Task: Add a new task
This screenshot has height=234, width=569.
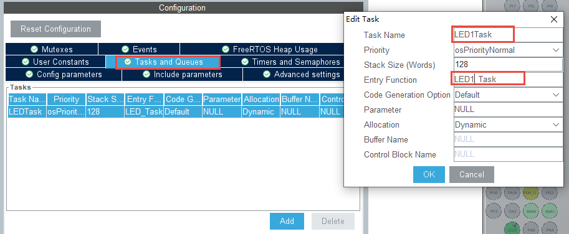Action: pyautogui.click(x=287, y=221)
